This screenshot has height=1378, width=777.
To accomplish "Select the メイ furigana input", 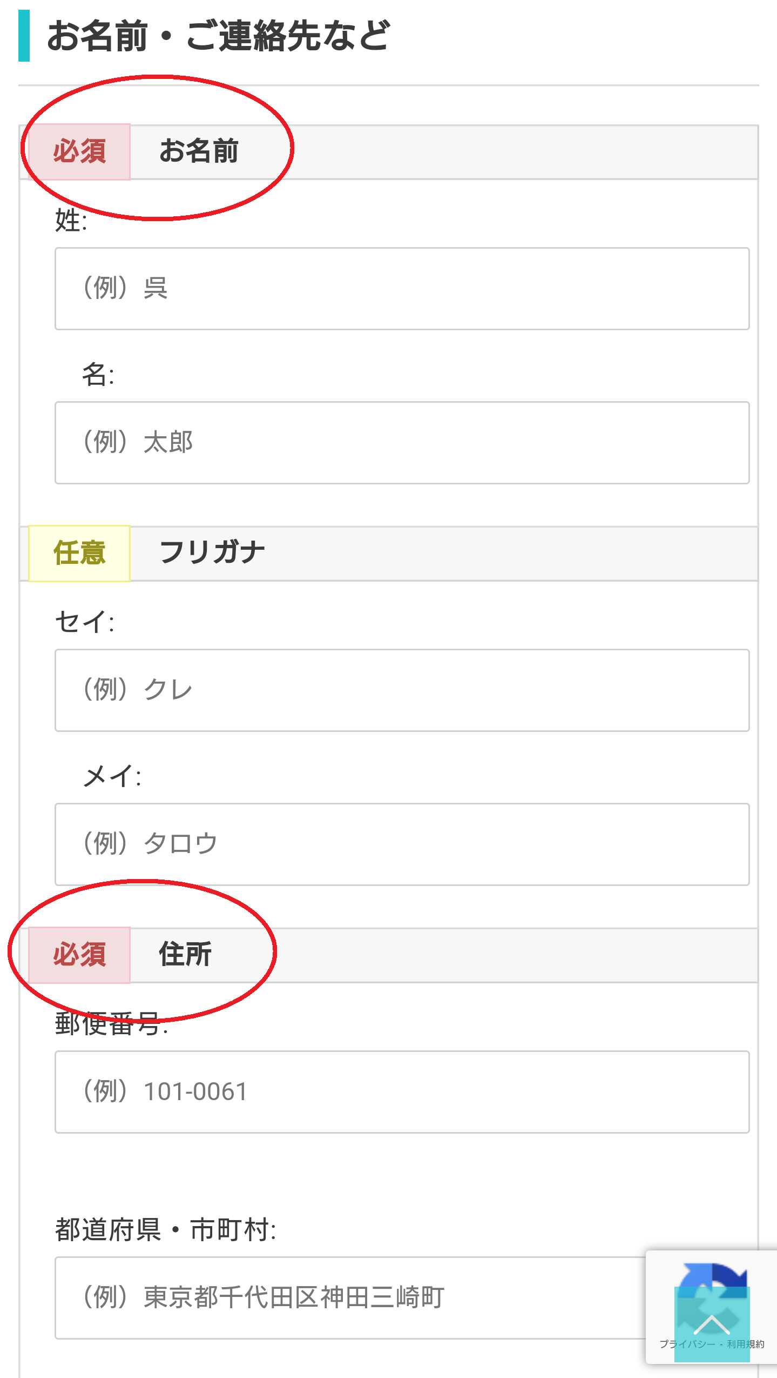I will coord(402,844).
